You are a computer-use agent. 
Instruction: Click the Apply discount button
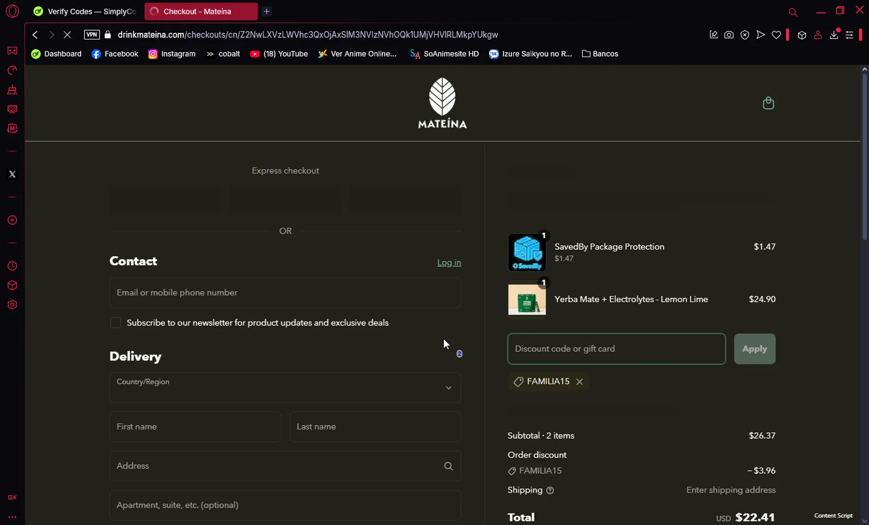[755, 349]
